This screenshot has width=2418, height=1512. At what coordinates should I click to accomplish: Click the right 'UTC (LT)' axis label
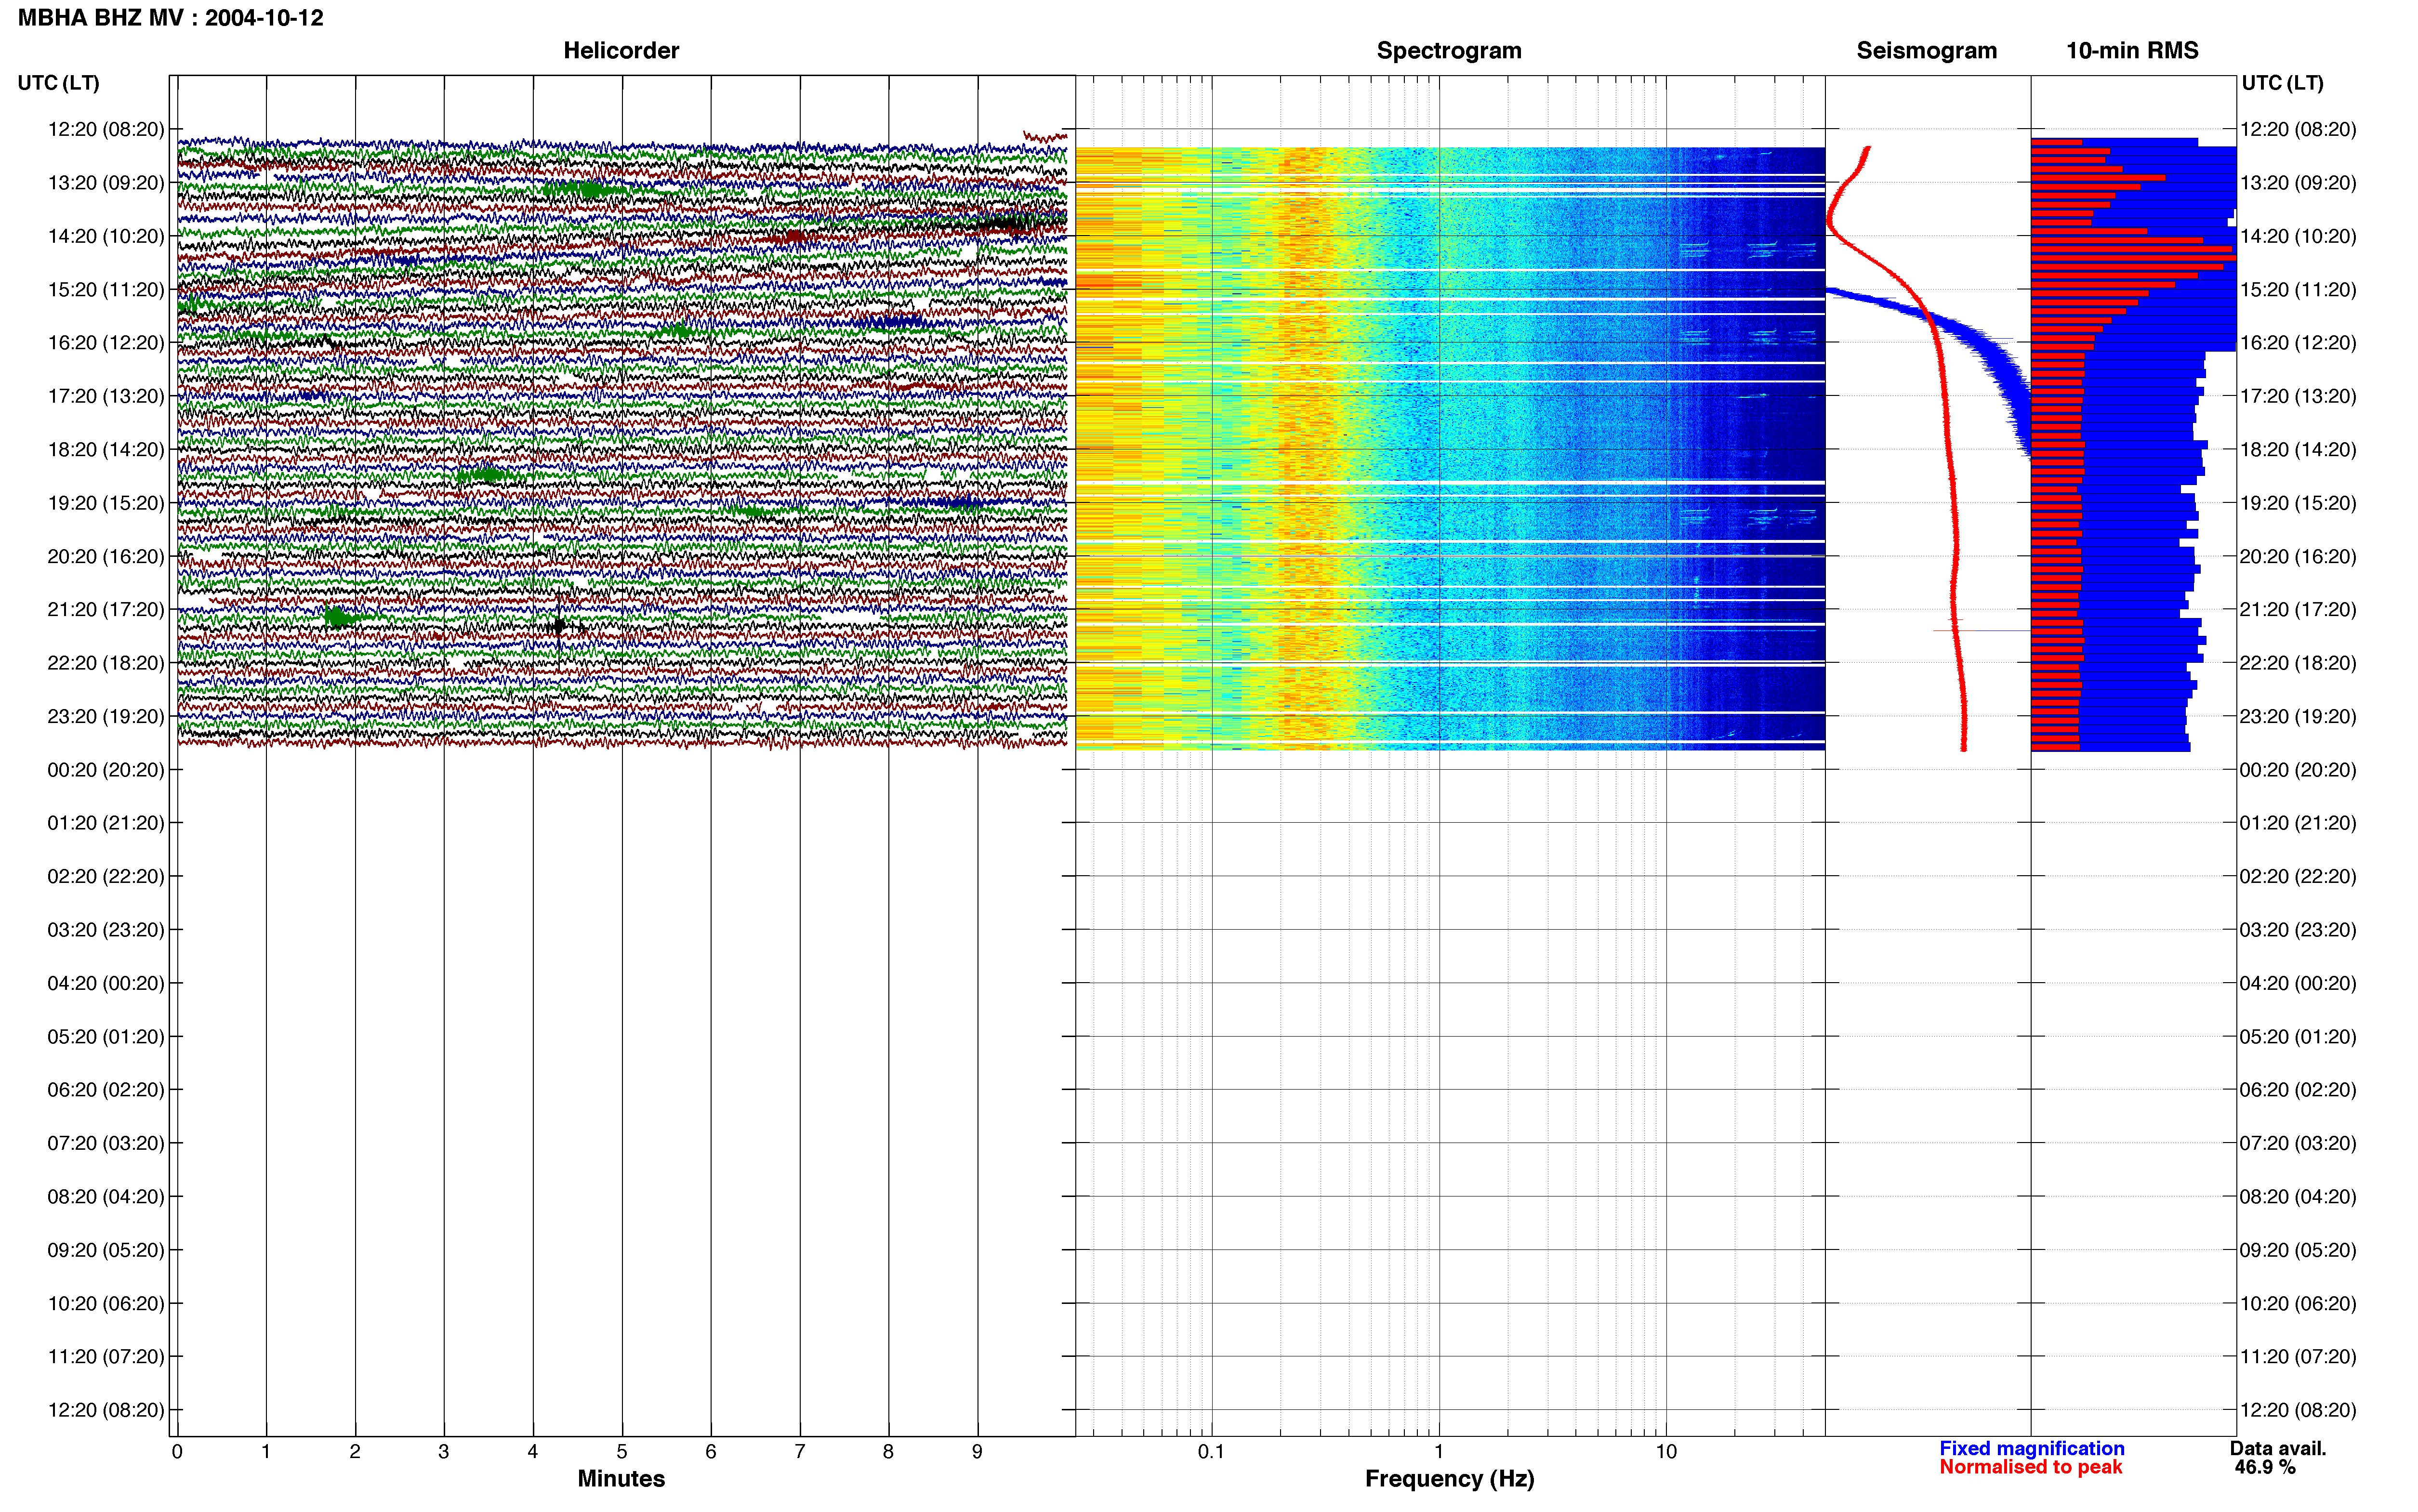tap(2282, 83)
